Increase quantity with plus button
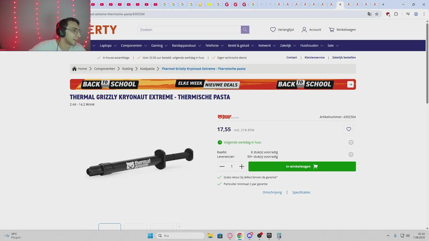 [x=242, y=166]
